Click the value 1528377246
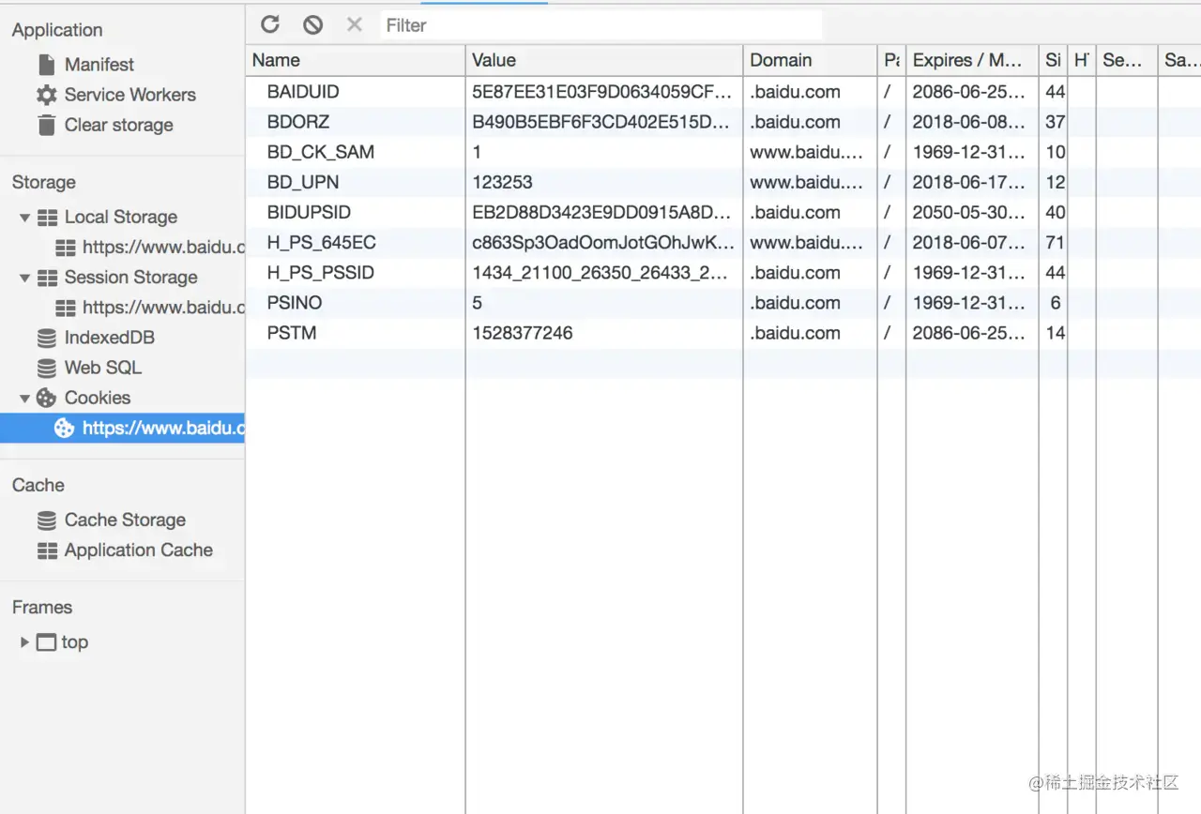Screen dimensions: 1201x814 click(522, 333)
